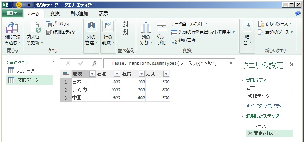This screenshot has height=142, width=304.
Task: Collapse the プロパティ section triangle
Action: [x=242, y=81]
